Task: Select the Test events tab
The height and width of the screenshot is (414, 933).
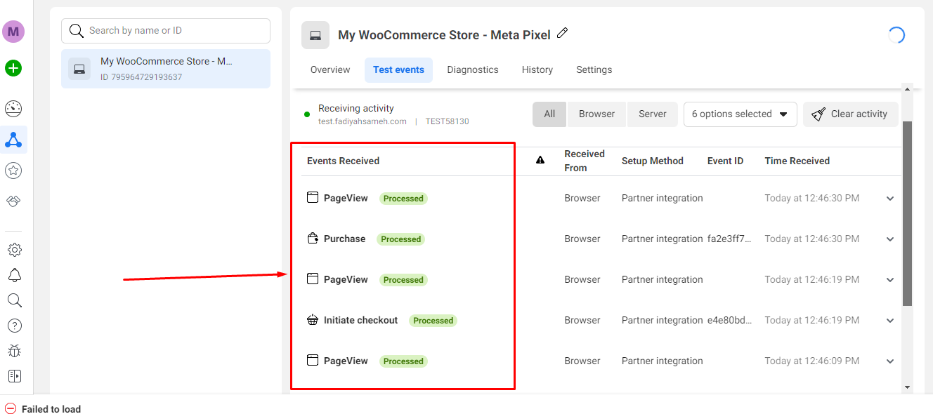Action: 398,69
